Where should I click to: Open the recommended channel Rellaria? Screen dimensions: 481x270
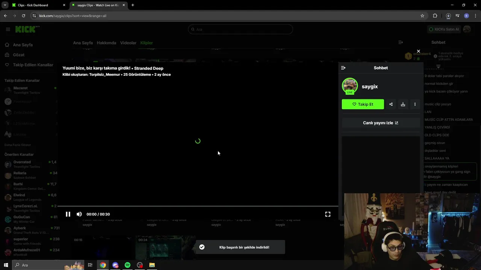pos(30,175)
